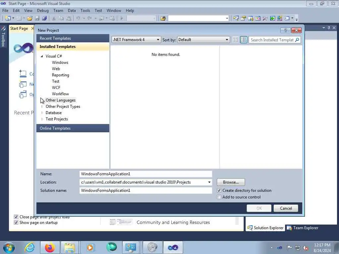Click the muted volume tray icon

pyautogui.click(x=306, y=248)
